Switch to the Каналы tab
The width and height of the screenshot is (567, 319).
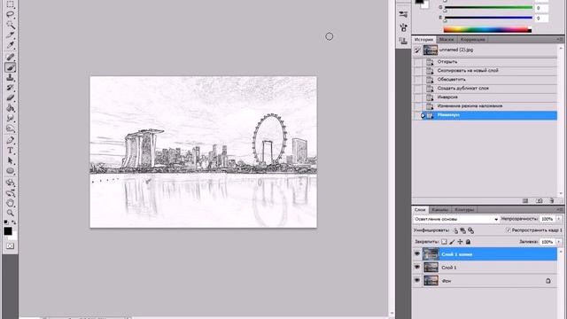click(440, 210)
